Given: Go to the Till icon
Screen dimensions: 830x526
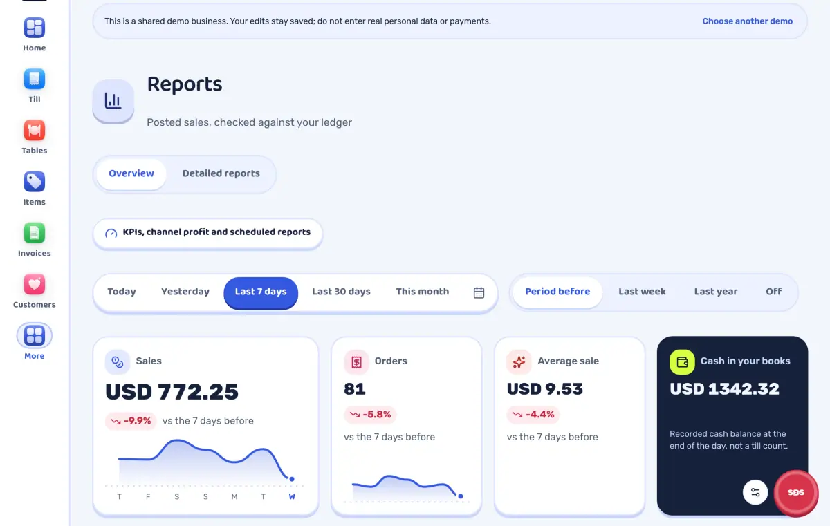Looking at the screenshot, I should [x=34, y=79].
